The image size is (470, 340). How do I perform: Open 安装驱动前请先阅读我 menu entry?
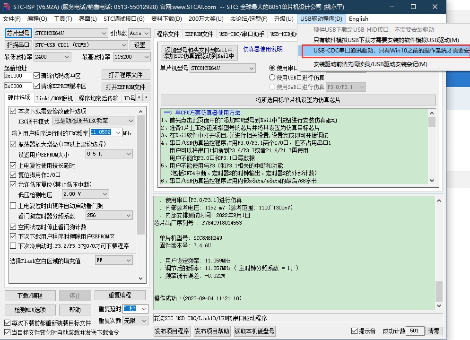point(370,64)
